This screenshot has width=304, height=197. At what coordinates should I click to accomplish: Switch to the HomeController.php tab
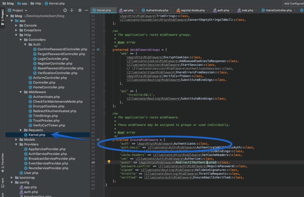(278, 11)
